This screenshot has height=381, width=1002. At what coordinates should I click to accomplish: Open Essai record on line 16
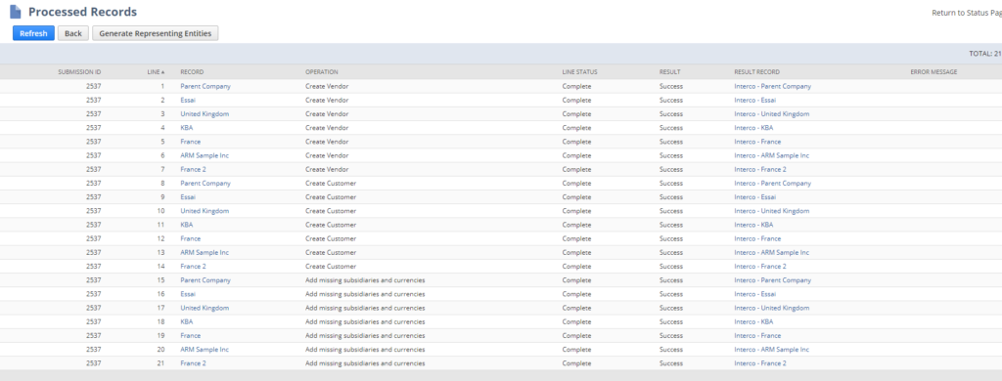(188, 294)
